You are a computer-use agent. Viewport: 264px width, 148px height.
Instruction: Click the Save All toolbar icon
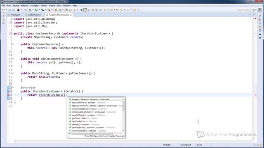coord(14,10)
